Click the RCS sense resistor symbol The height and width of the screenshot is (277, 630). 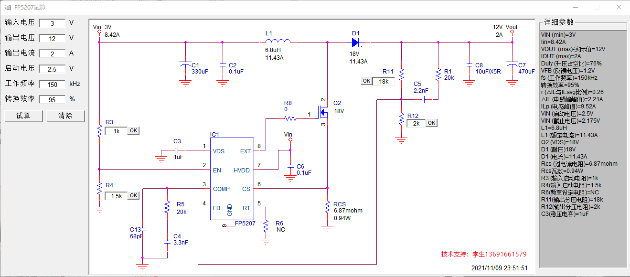pyautogui.click(x=327, y=207)
